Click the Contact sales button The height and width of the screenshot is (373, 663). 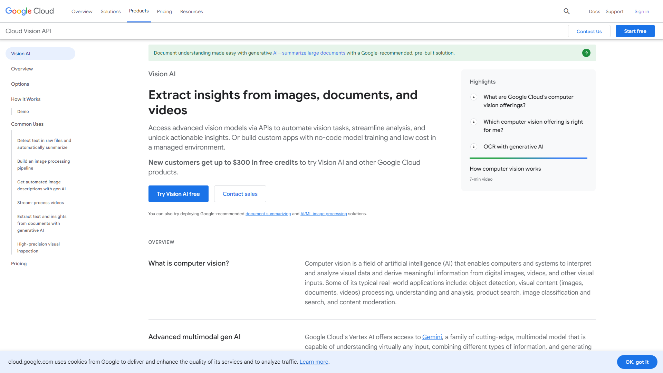point(240,194)
